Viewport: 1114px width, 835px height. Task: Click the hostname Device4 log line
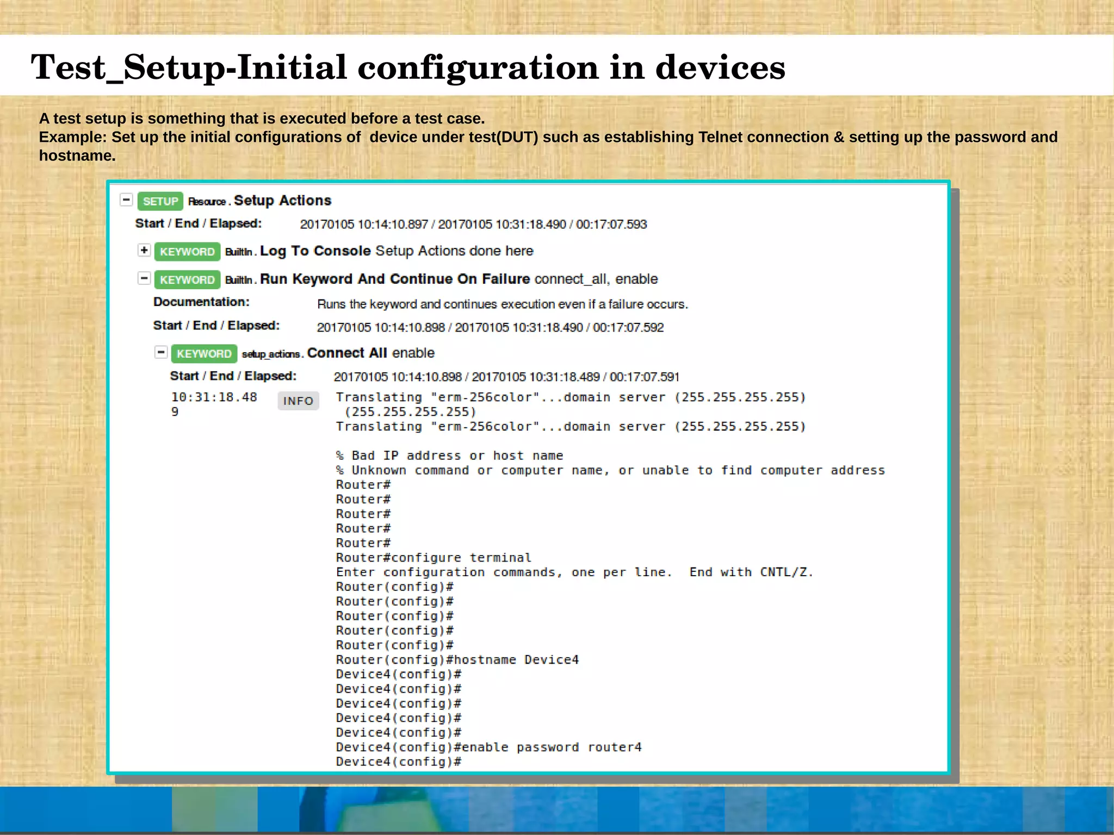click(x=457, y=659)
